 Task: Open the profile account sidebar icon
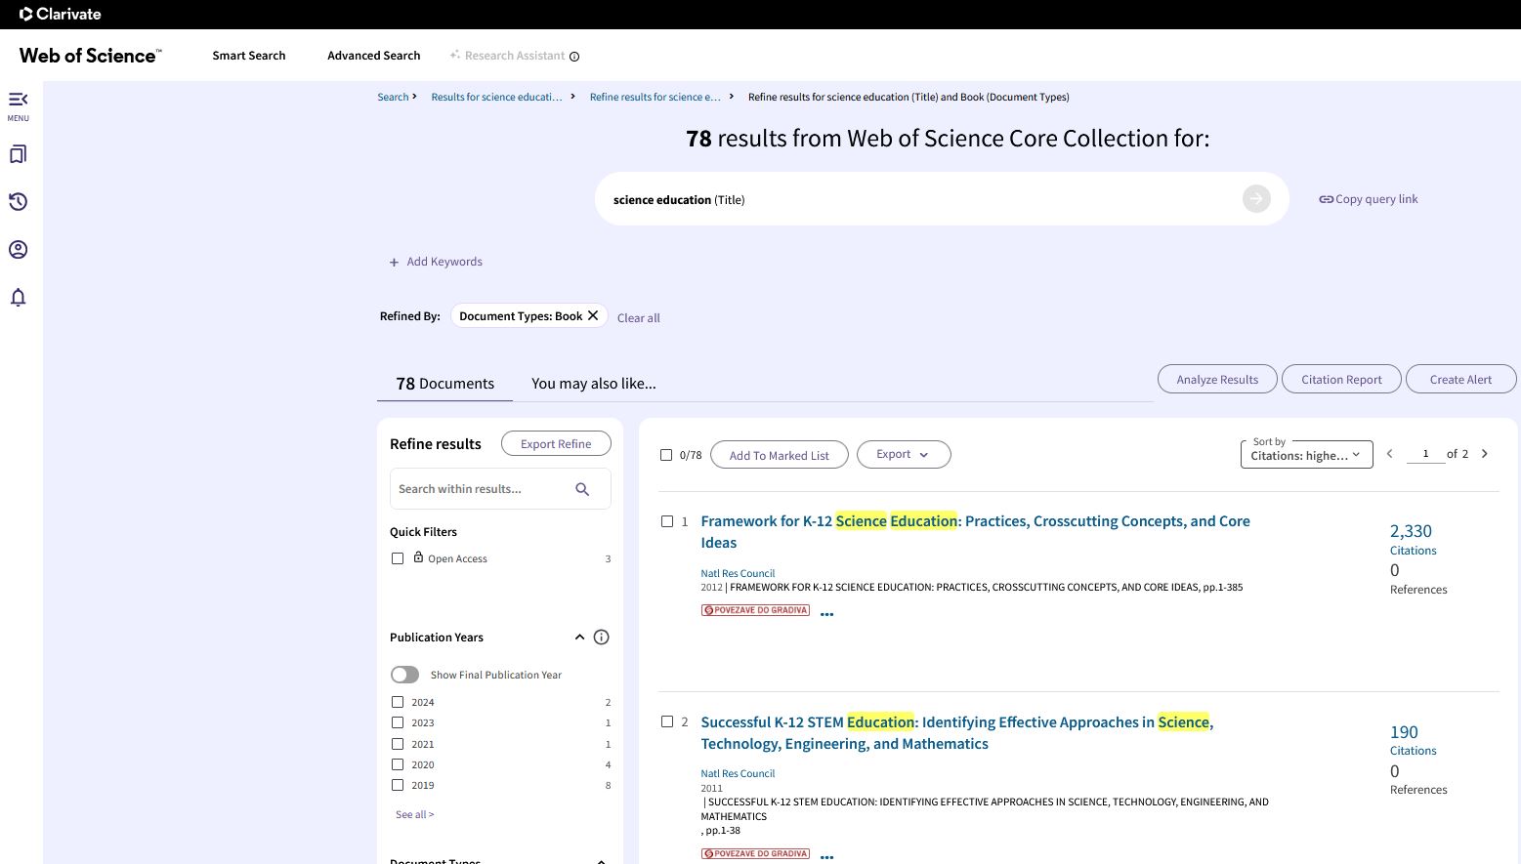pos(18,250)
